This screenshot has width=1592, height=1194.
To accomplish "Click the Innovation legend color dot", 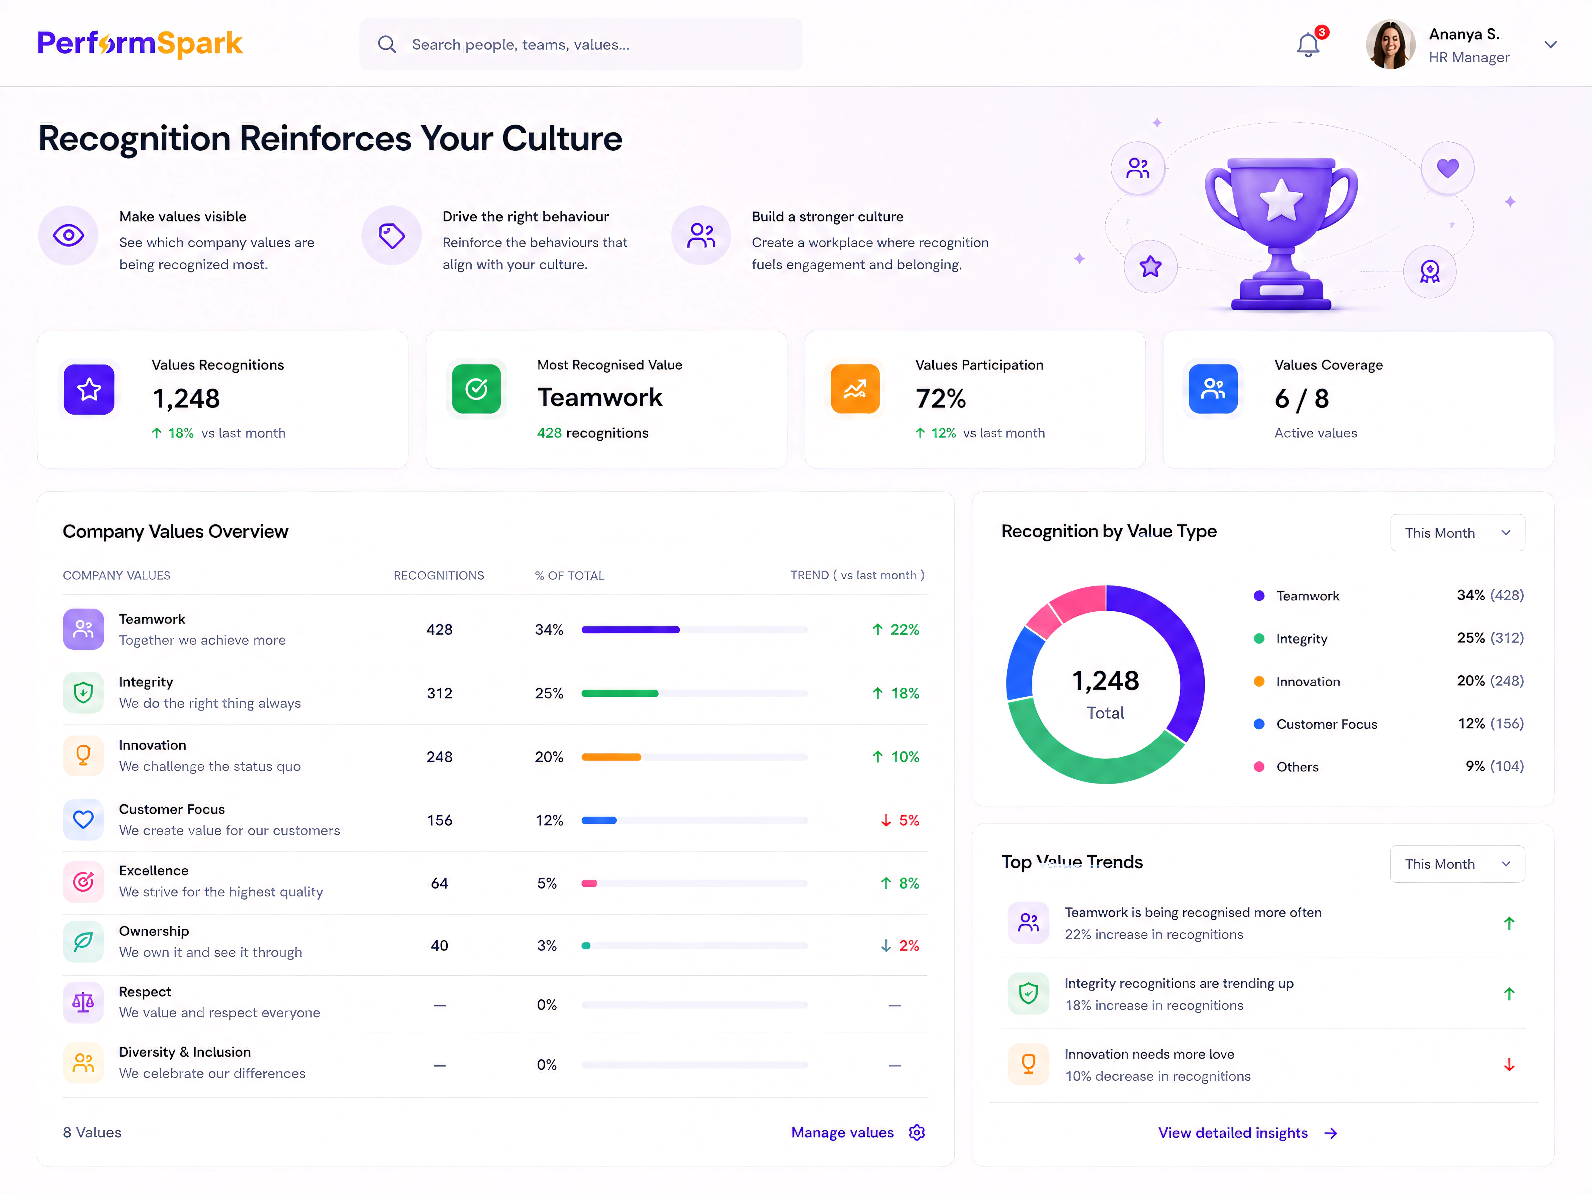I will (1259, 682).
